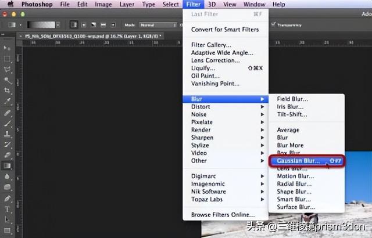Open the Photoshop application menu
Image resolution: width=372 pixels, height=238 pixels.
point(37,4)
